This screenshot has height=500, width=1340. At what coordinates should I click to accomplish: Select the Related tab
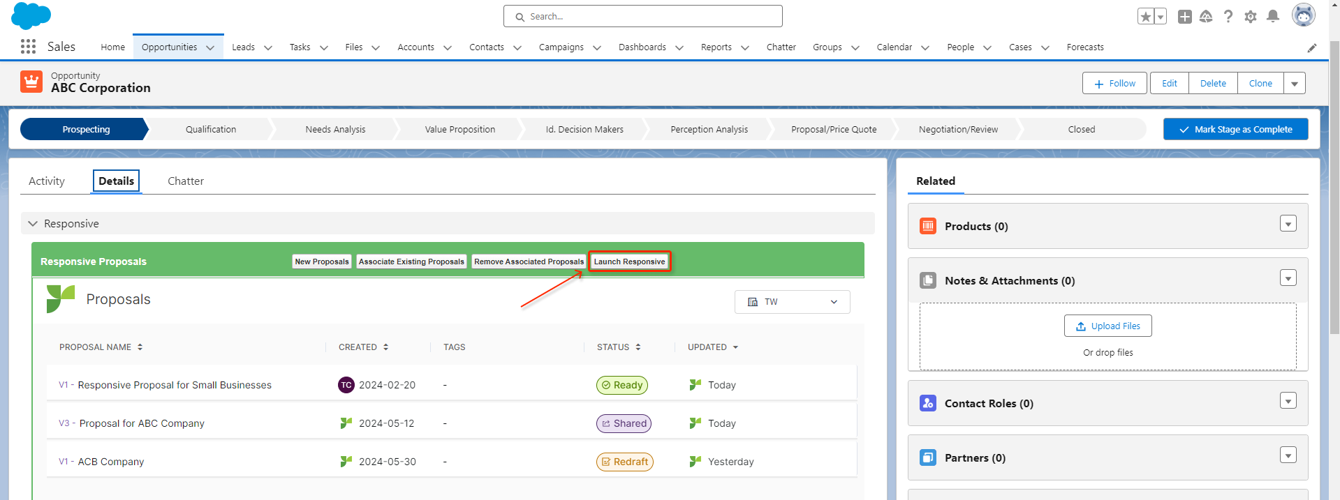click(936, 181)
